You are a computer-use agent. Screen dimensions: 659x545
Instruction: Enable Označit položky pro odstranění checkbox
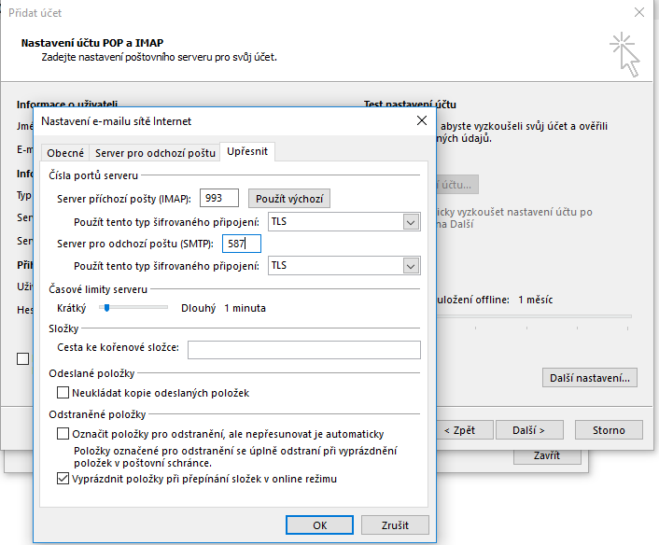(x=63, y=434)
